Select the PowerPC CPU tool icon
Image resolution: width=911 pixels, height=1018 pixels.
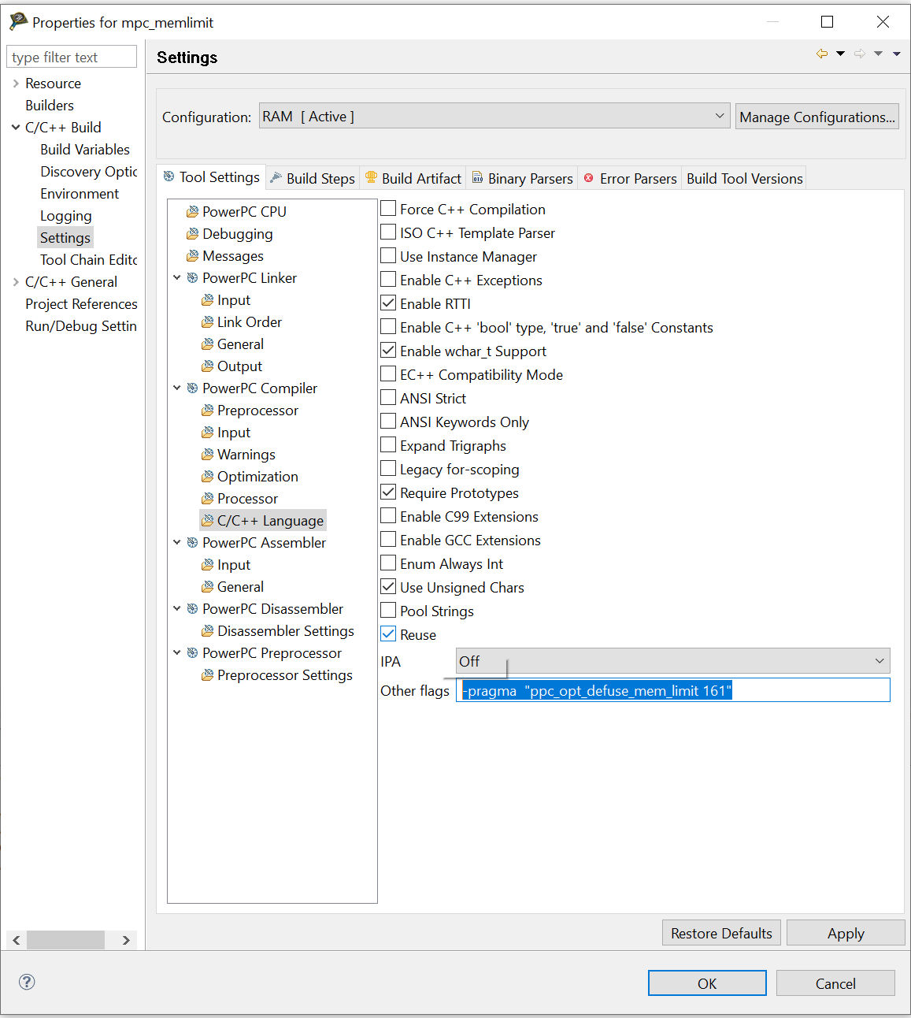point(191,210)
